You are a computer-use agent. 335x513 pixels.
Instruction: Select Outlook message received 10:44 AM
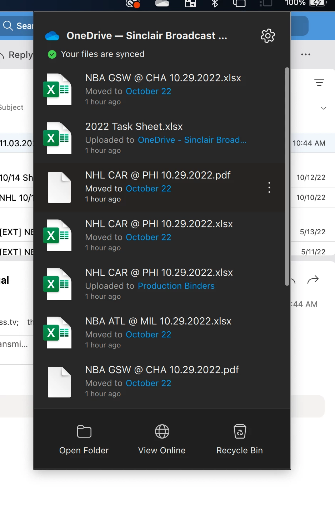click(x=309, y=143)
